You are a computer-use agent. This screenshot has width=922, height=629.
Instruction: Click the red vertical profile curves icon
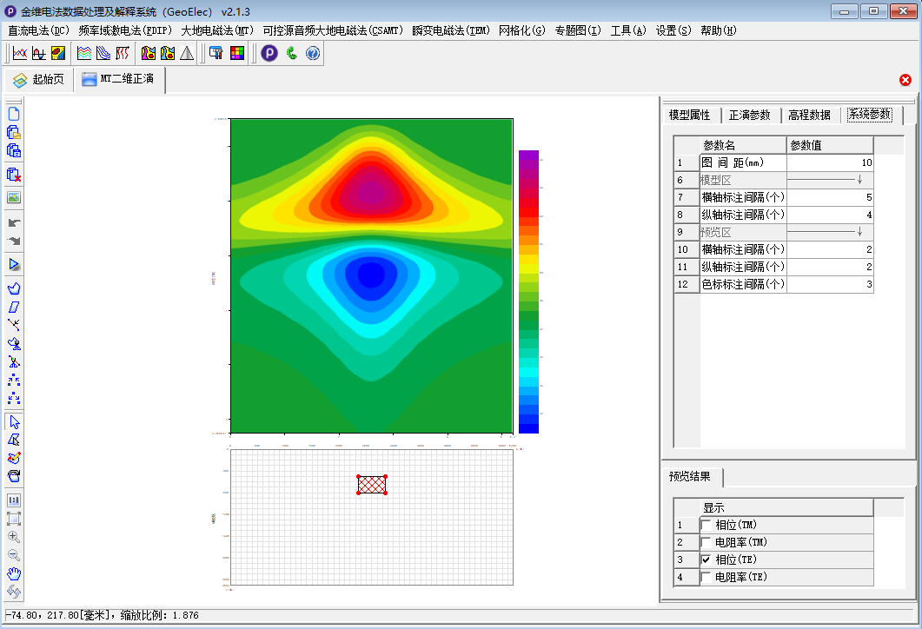(123, 54)
